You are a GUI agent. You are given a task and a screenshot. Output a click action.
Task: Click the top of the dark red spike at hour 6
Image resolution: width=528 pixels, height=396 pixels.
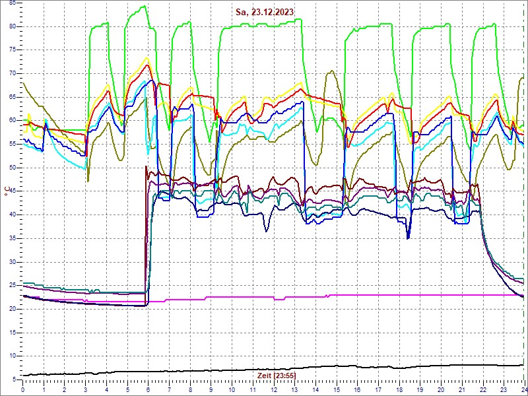pyautogui.click(x=146, y=166)
